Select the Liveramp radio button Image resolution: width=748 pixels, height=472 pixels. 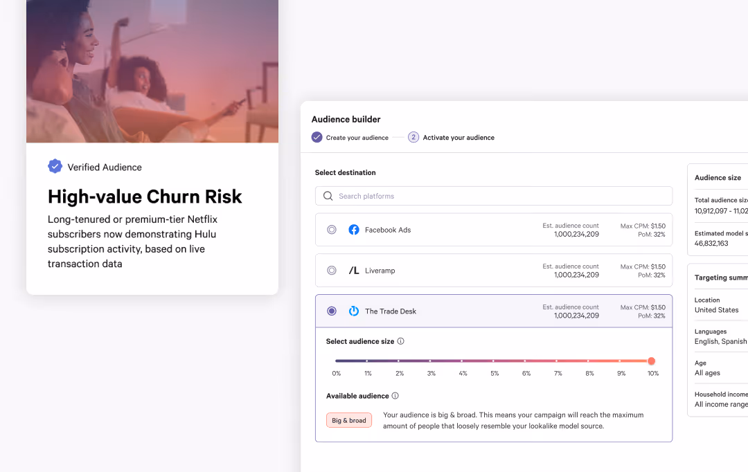coord(332,271)
